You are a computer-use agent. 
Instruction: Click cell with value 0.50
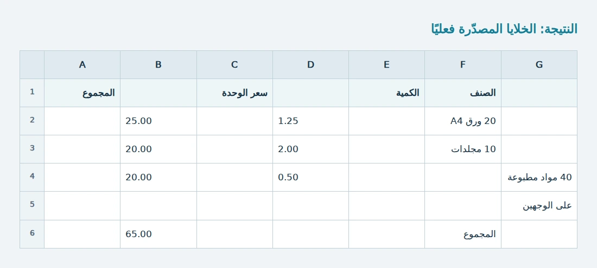click(x=310, y=177)
